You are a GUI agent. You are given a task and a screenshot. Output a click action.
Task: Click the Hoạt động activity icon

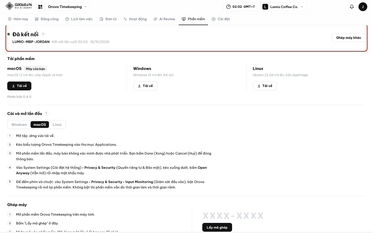(125, 19)
